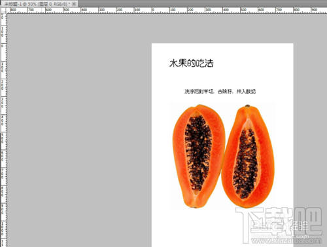Screen dimensions: 327x247
Task: Click the heading text 水果的吃法
Action: pyautogui.click(x=192, y=63)
